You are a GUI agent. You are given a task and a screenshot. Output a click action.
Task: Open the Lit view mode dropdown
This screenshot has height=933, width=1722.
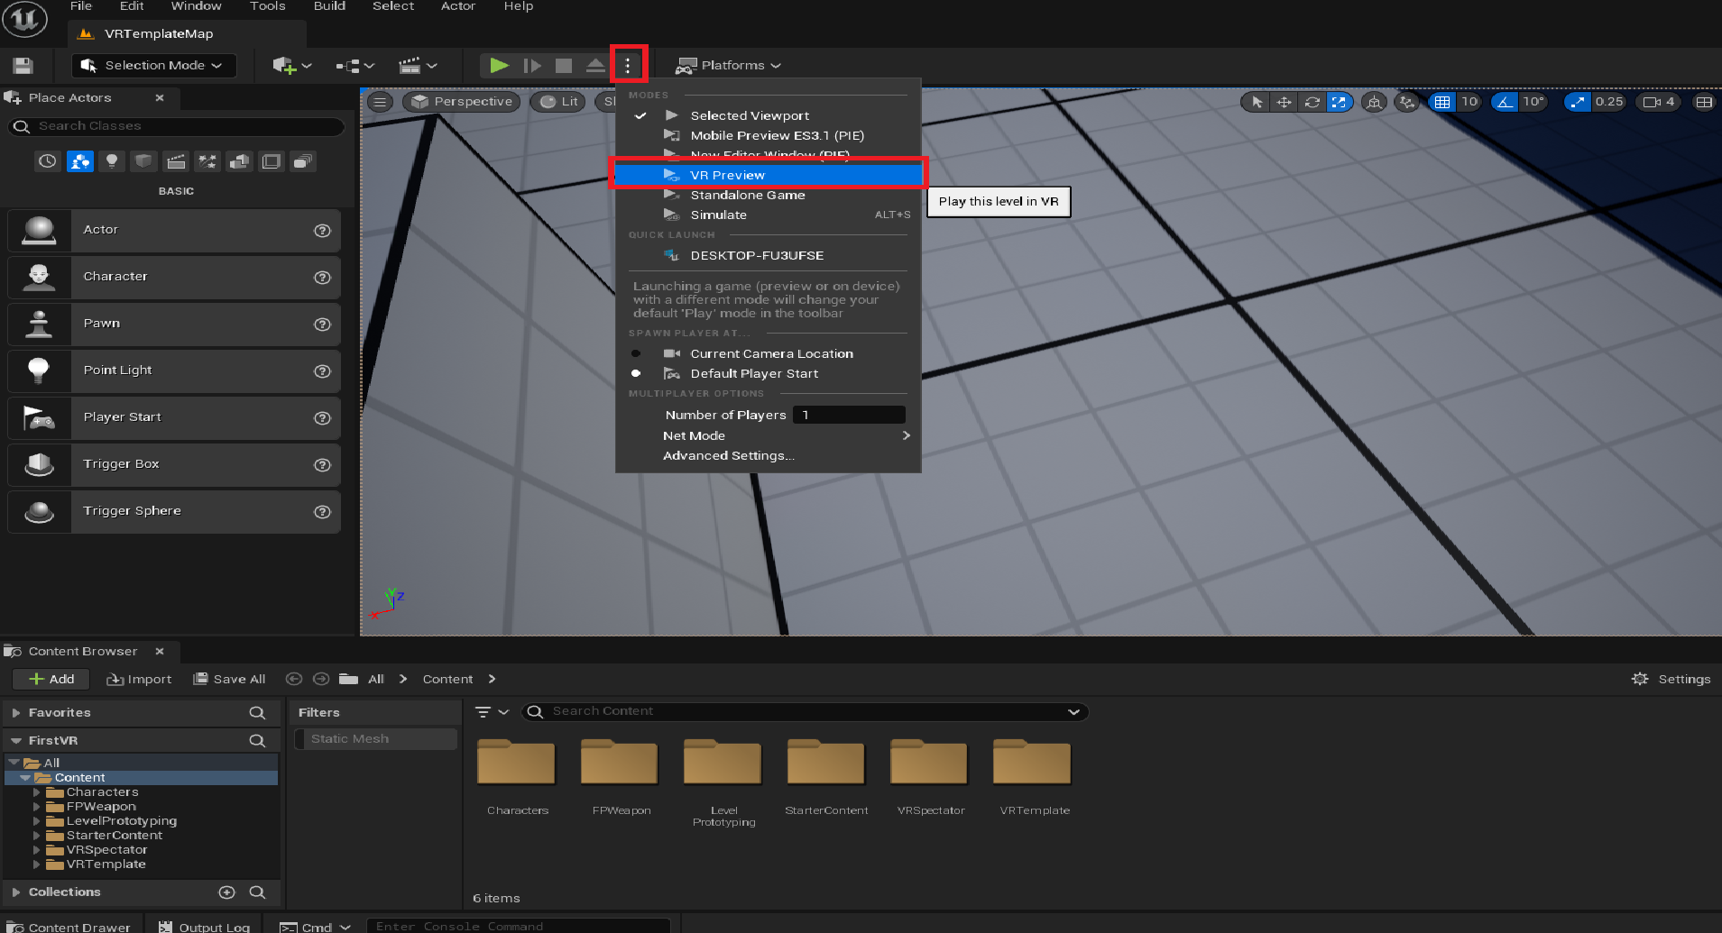pos(558,102)
